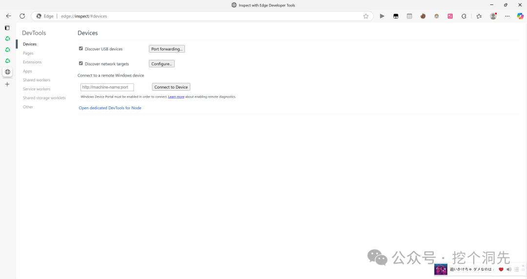527x279 pixels.
Task: Open the user profile avatar
Action: coord(493,16)
